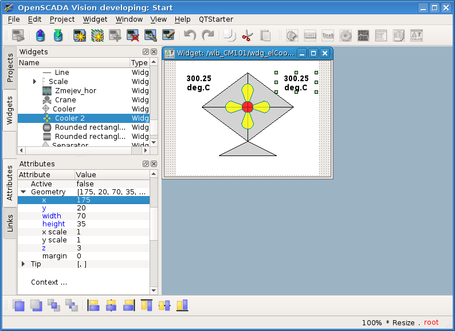Click the Align left alignment icon

[x=93, y=305]
